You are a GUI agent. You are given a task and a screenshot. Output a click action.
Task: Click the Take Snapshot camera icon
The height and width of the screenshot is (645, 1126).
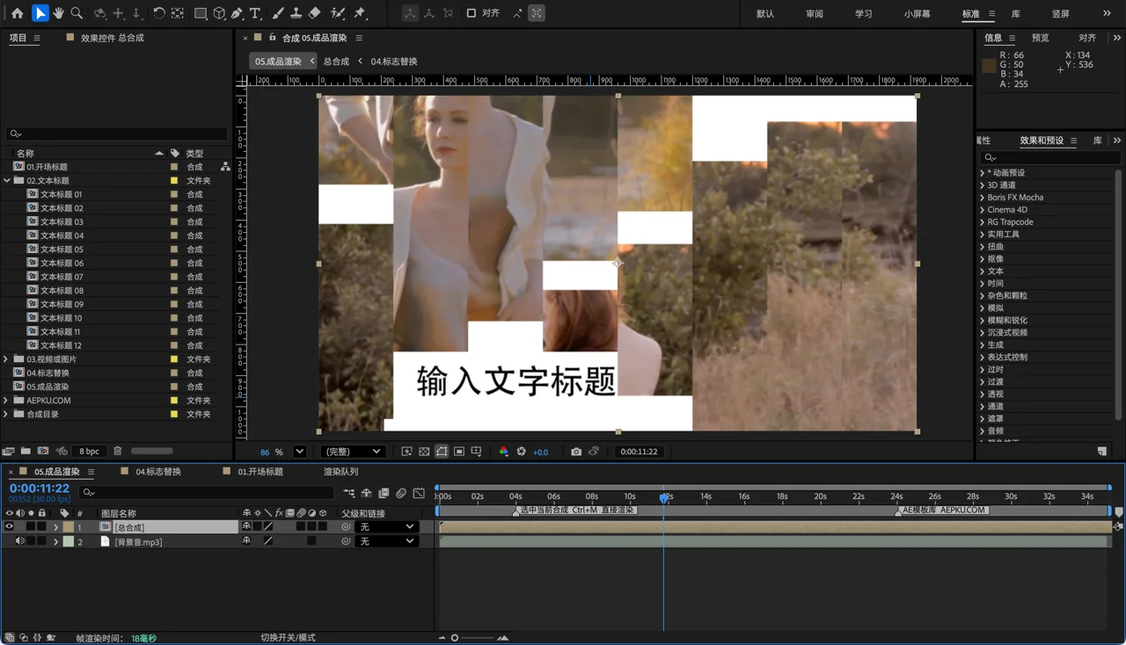click(576, 452)
